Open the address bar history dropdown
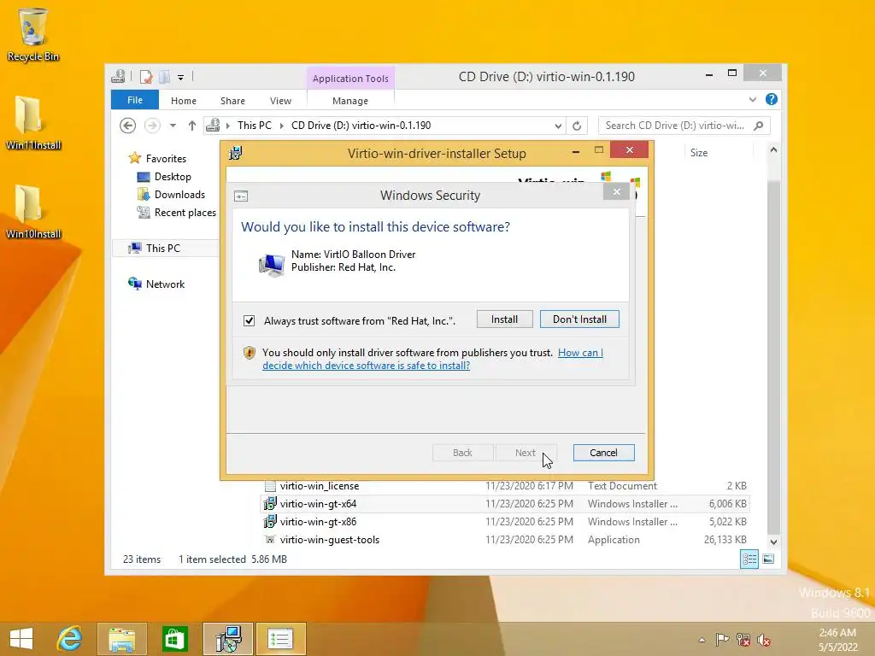This screenshot has width=875, height=656. [558, 126]
